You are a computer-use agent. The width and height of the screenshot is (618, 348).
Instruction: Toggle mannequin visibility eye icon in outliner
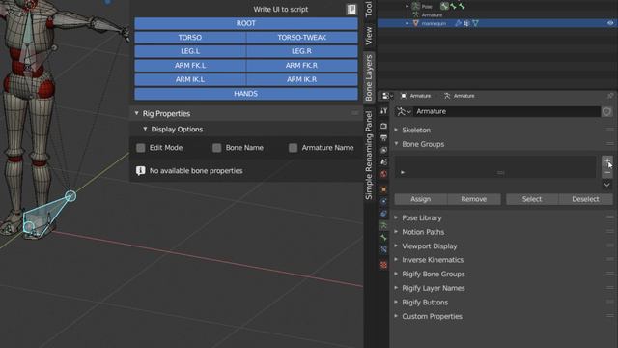point(610,23)
